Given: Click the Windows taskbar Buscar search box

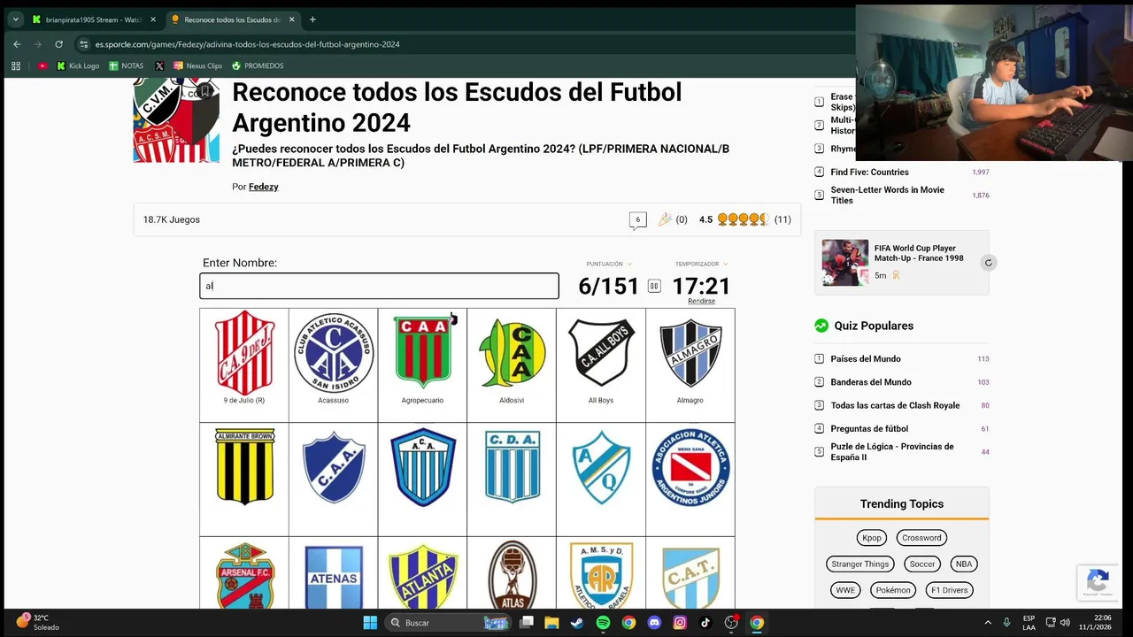Looking at the screenshot, I should tap(448, 622).
